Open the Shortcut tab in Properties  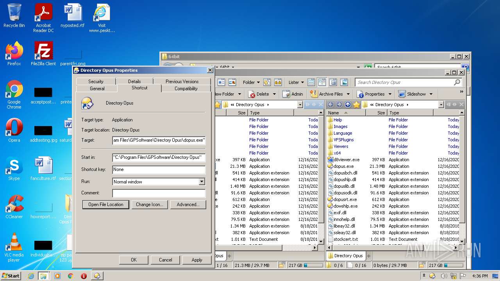139,88
